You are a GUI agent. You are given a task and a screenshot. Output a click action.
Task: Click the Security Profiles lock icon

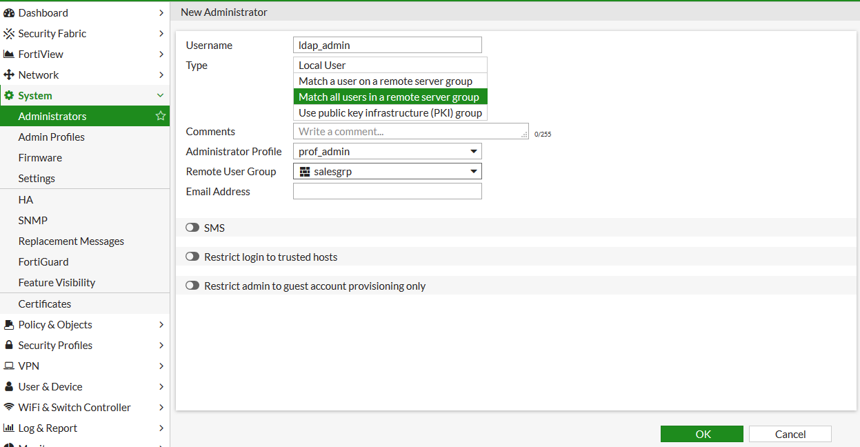coord(9,345)
